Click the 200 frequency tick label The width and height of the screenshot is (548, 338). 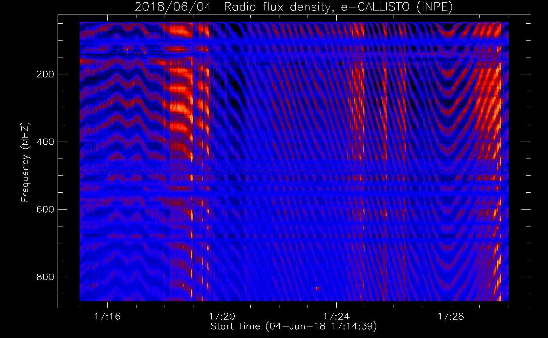[45, 74]
